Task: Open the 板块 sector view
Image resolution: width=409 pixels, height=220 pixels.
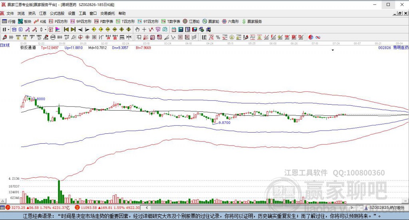Action: point(24,22)
